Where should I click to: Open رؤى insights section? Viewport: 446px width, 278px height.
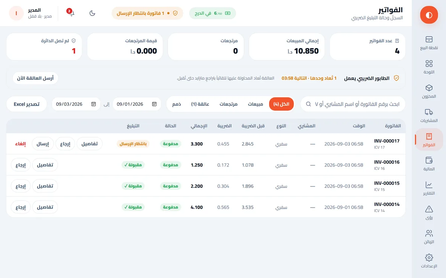point(429,213)
